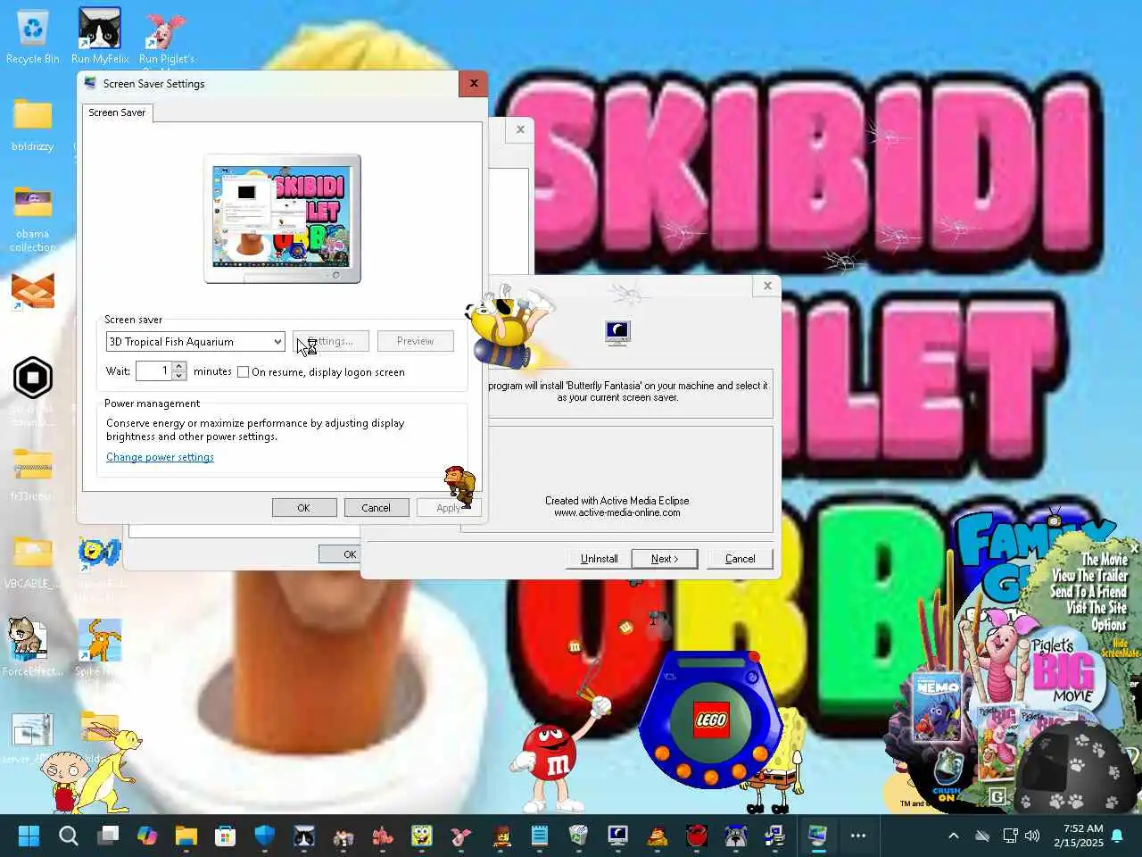Click the monitor icon in the installer
Screen dimensions: 1142x857
617,333
